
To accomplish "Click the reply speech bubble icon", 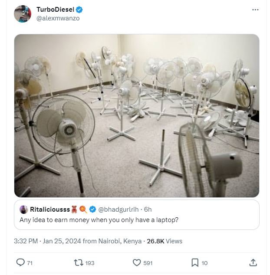I will 20,262.
